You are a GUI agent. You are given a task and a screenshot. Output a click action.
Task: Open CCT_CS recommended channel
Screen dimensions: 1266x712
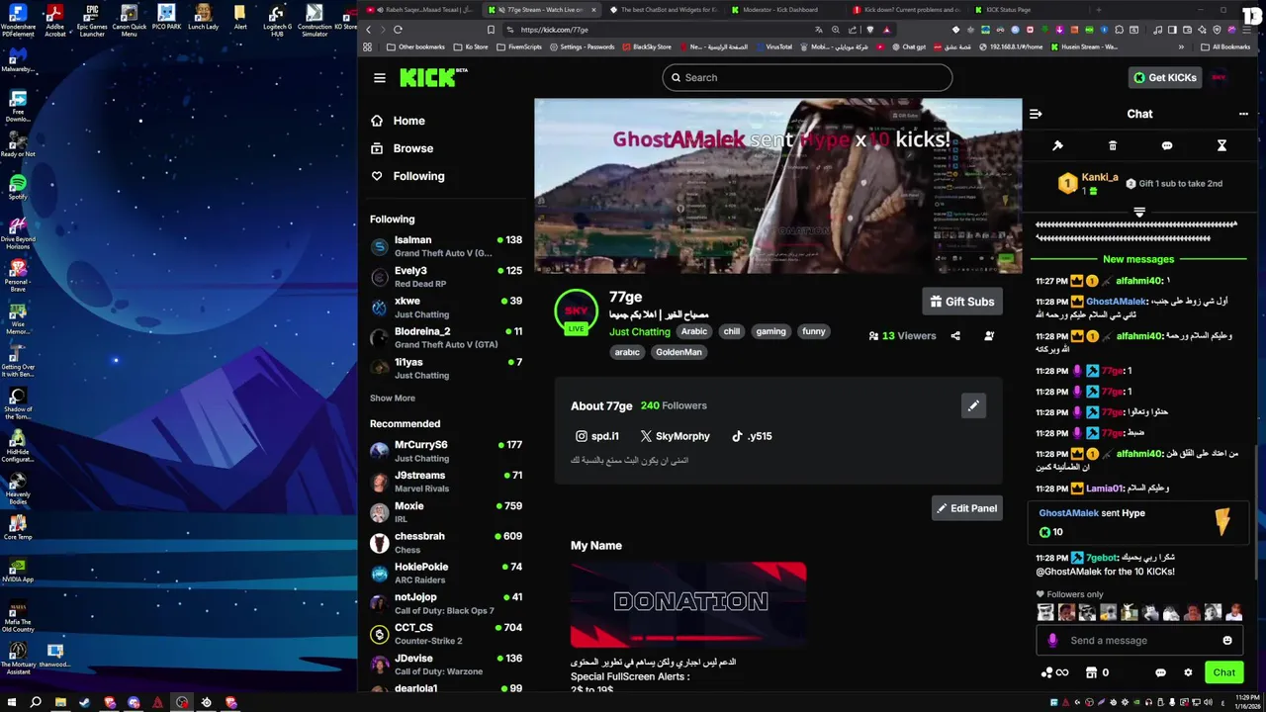click(446, 634)
